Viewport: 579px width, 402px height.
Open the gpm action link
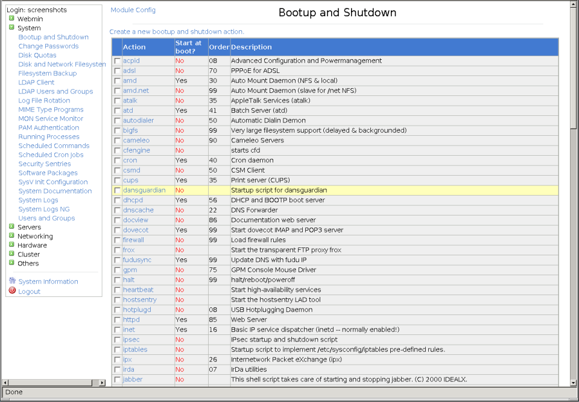click(x=130, y=270)
